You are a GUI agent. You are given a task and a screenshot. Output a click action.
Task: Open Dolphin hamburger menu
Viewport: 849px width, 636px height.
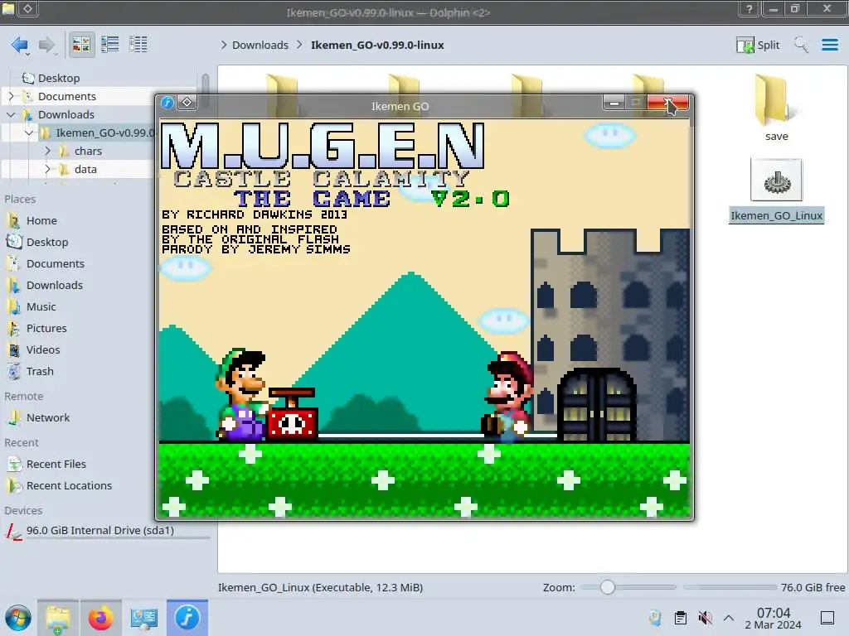829,45
